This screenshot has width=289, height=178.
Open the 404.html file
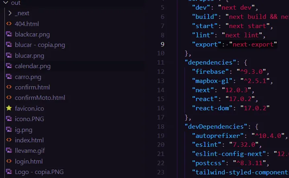click(27, 24)
